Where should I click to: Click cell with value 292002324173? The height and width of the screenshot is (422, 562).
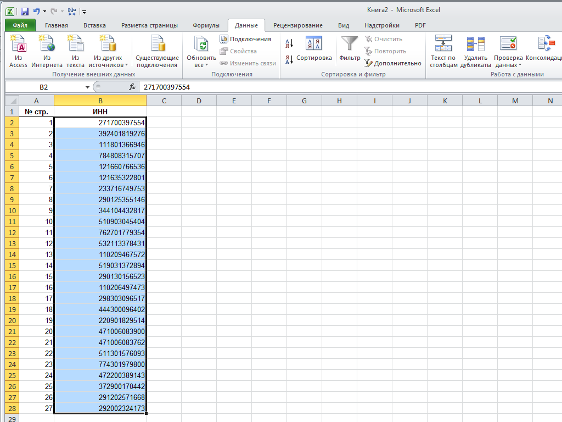coord(100,408)
